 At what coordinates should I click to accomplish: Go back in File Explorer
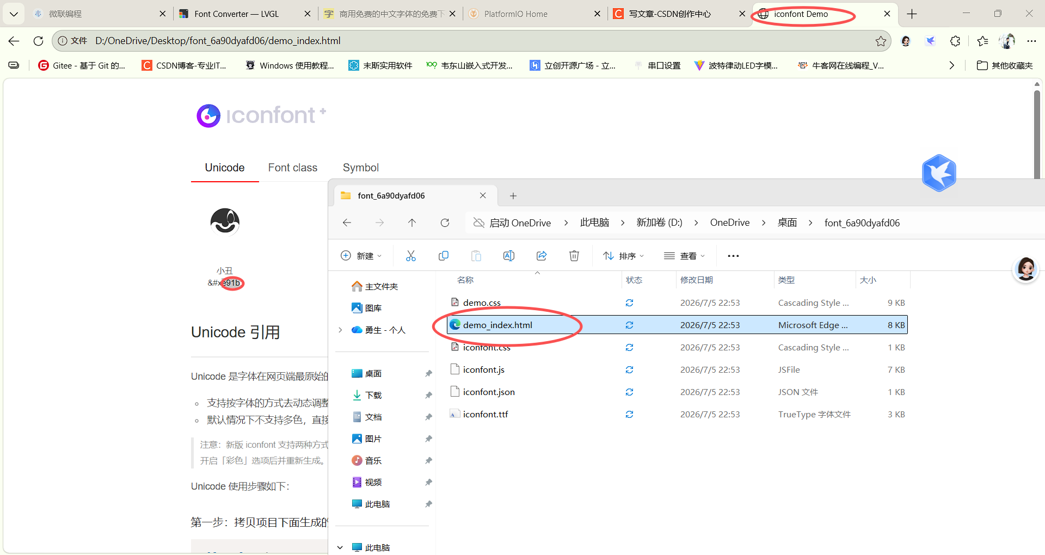click(x=347, y=223)
